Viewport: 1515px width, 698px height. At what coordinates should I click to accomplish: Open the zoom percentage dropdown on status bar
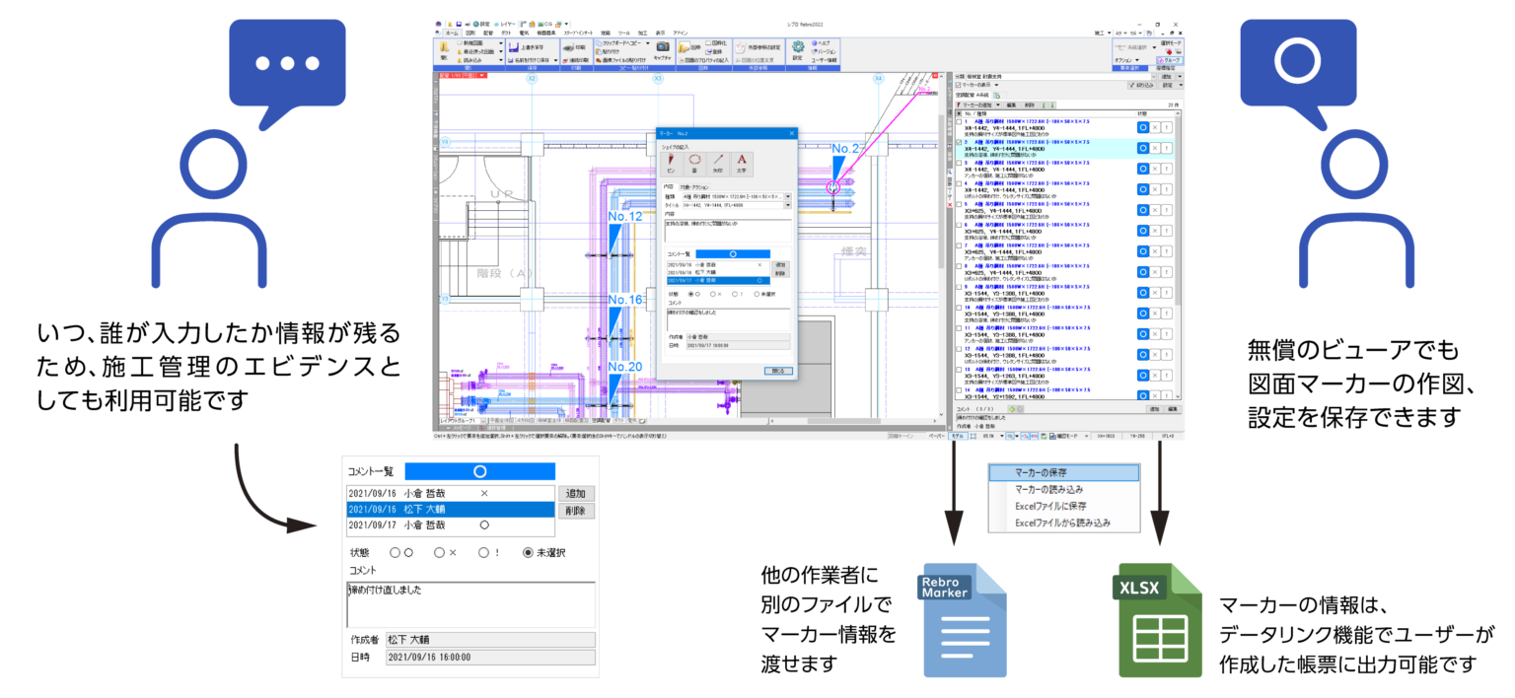click(x=1001, y=437)
